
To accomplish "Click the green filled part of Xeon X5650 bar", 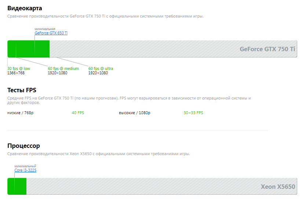I will [17, 186].
